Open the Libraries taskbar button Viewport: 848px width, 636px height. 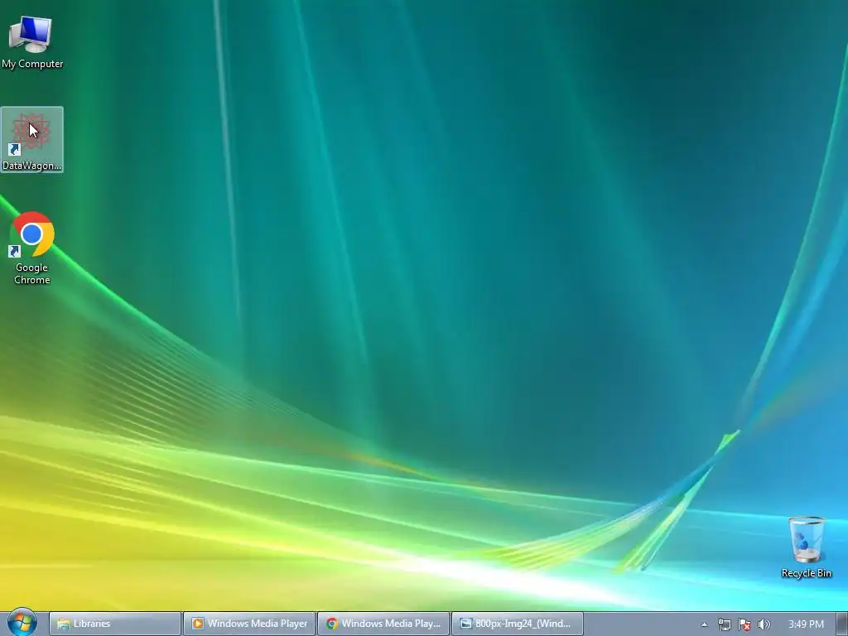point(114,624)
